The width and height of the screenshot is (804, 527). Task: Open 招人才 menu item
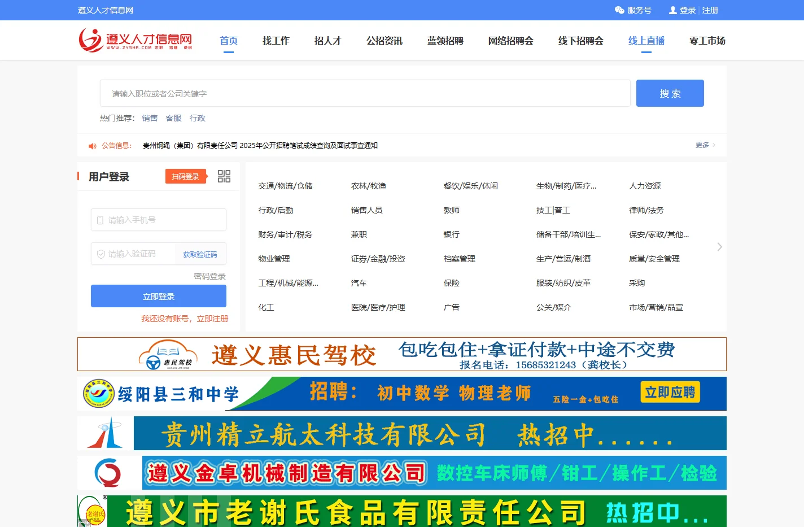(x=328, y=41)
